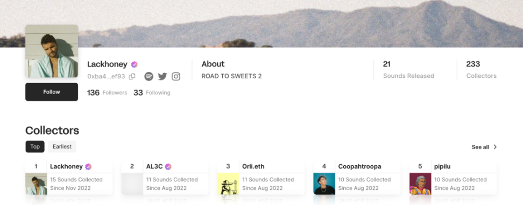
Task: Click AL3C's verified badge in collectors
Action: pyautogui.click(x=168, y=166)
